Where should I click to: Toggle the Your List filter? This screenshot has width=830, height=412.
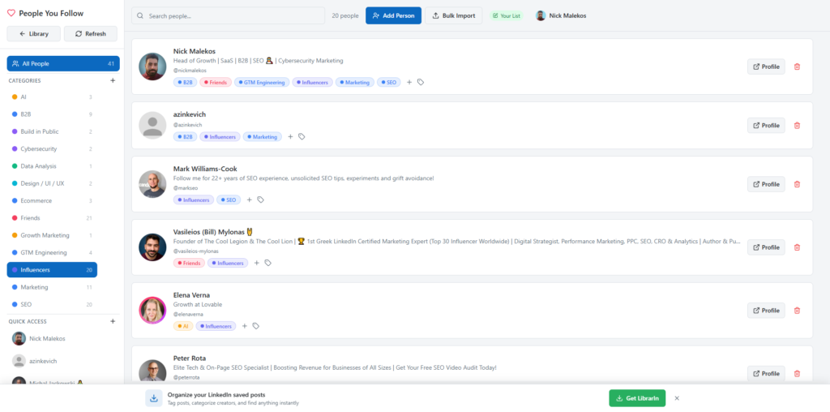507,15
